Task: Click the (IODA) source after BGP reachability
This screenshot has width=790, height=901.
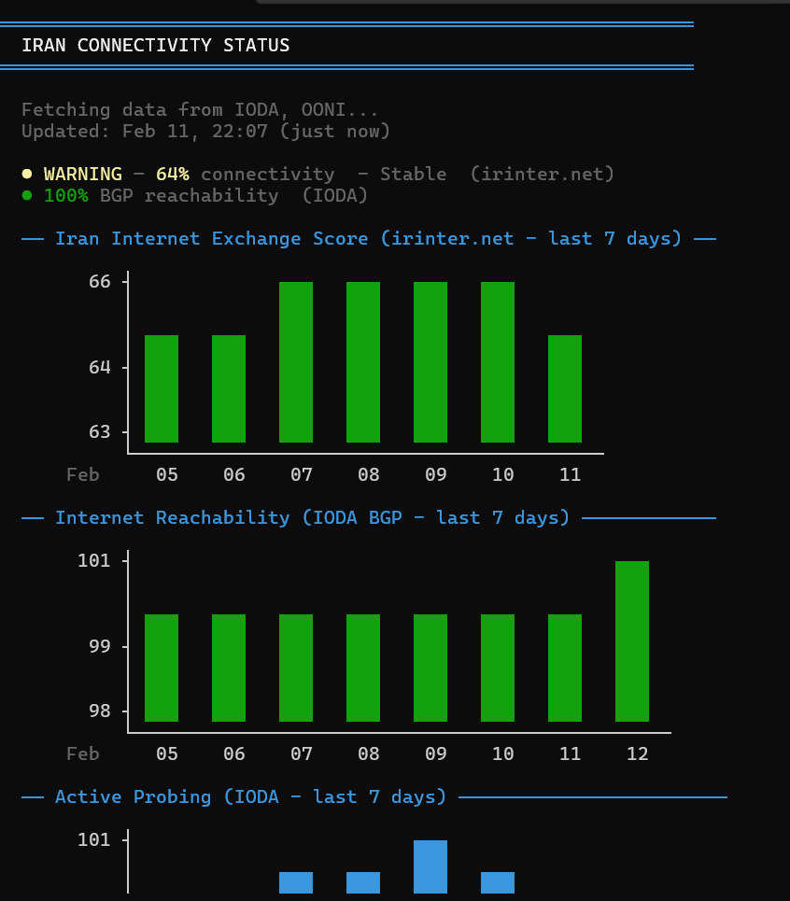Action: [x=334, y=195]
